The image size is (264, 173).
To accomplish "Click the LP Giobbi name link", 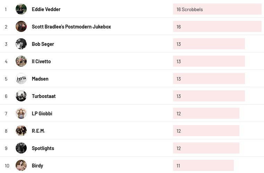I will pyautogui.click(x=42, y=114).
